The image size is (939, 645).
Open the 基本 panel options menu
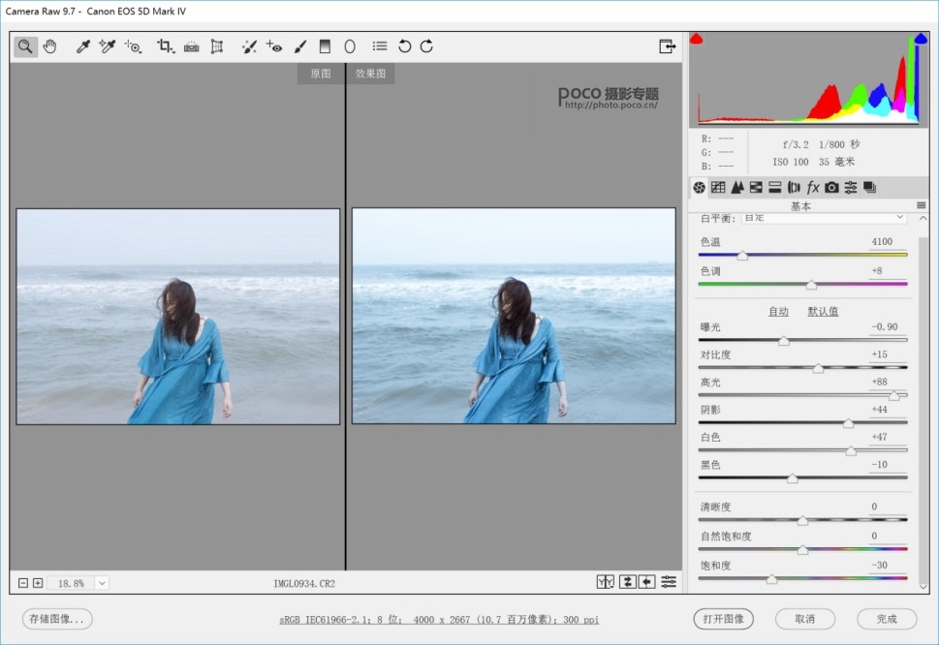921,205
